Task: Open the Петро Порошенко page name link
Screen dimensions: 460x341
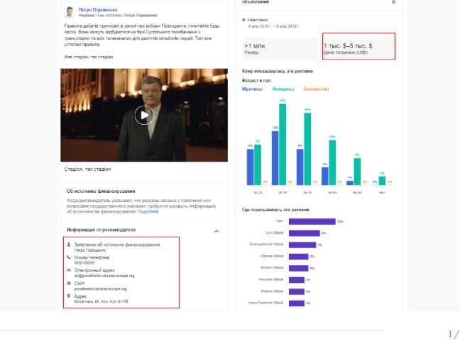Action: [x=94, y=9]
